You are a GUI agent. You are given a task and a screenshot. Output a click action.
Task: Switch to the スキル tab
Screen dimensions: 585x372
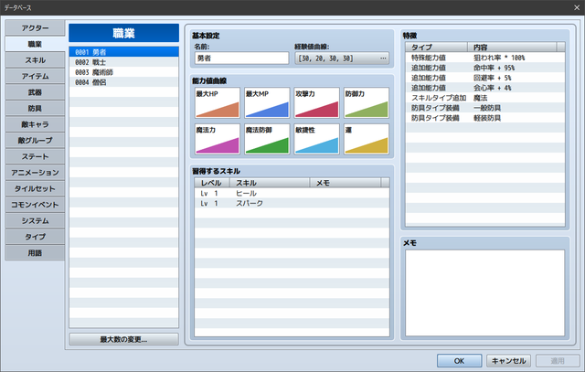point(35,60)
